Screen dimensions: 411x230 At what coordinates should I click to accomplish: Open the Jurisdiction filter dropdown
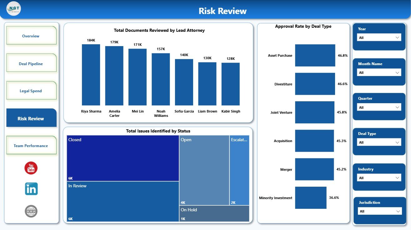[x=380, y=211]
